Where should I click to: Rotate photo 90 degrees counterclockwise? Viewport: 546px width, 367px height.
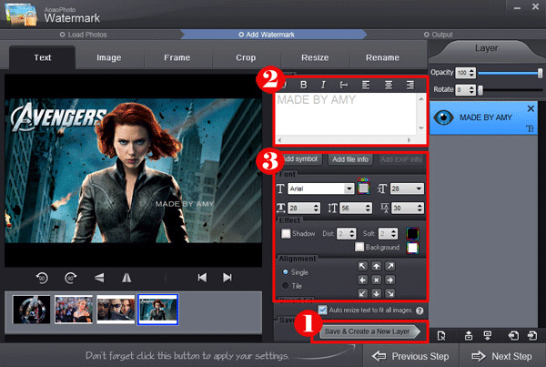click(x=42, y=278)
